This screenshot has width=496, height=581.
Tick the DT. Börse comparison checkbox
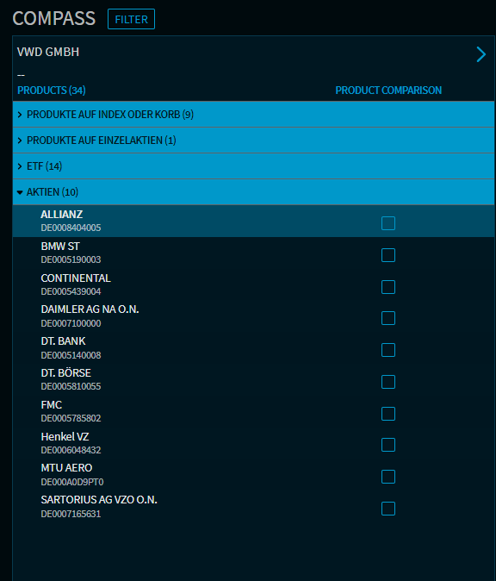coord(388,382)
